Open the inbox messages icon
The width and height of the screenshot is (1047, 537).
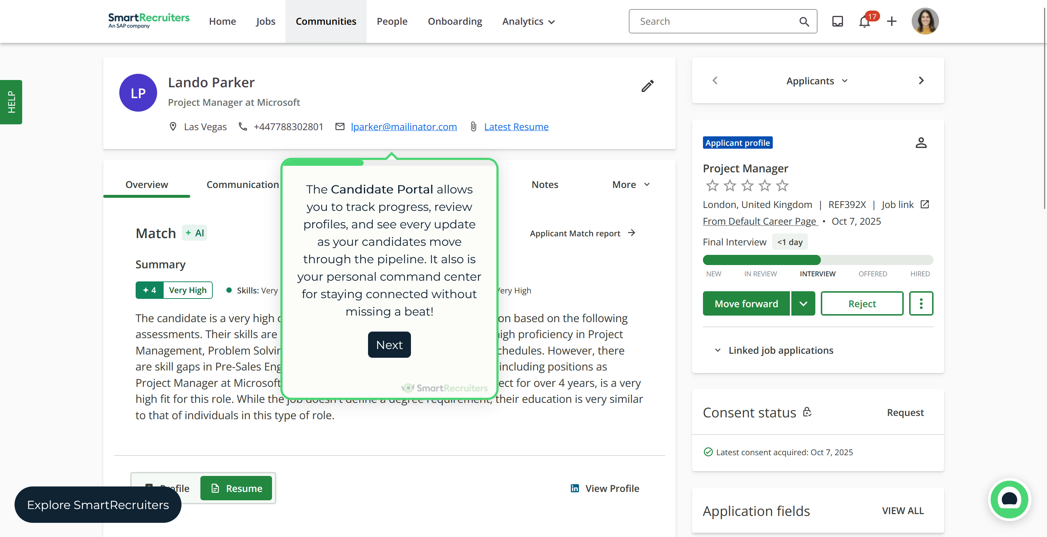[837, 21]
